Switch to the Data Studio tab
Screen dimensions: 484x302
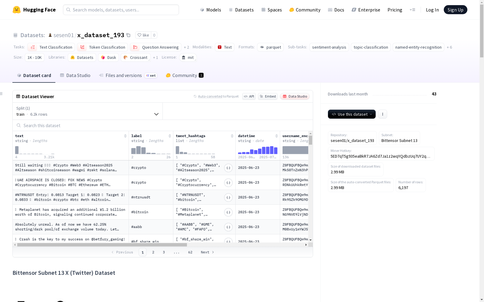tap(75, 75)
